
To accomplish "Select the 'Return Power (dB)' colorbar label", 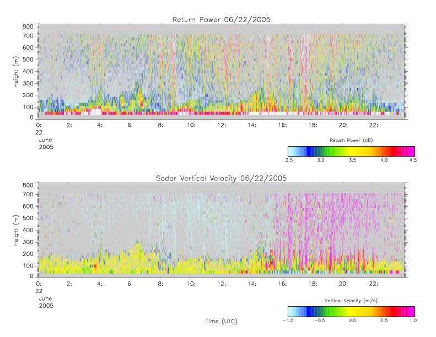I will pyautogui.click(x=351, y=140).
